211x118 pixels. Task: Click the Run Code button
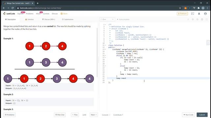pos(188,115)
